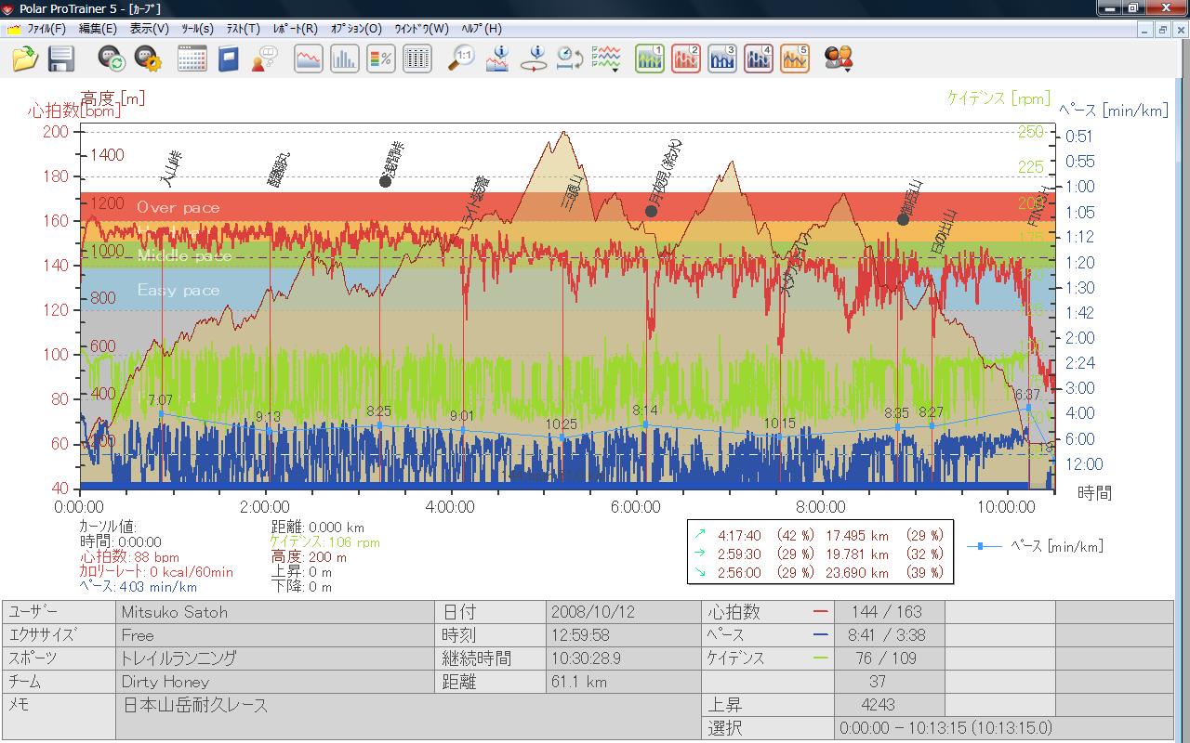This screenshot has width=1190, height=743.
Task: Save with the floppy disk icon
Action: [x=61, y=59]
